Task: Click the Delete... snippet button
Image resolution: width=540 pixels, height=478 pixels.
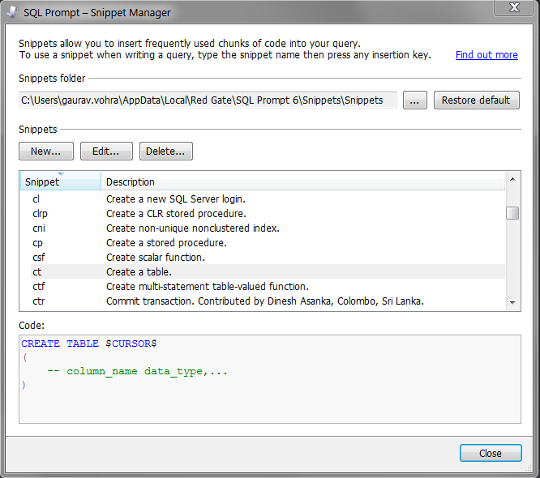Action: [166, 151]
